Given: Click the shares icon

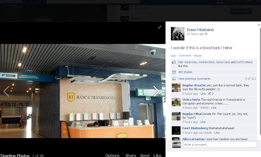Looking at the screenshot, I should tap(174, 72).
